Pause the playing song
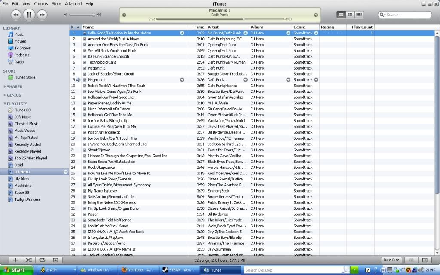The height and width of the screenshot is (275, 440). click(x=29, y=15)
